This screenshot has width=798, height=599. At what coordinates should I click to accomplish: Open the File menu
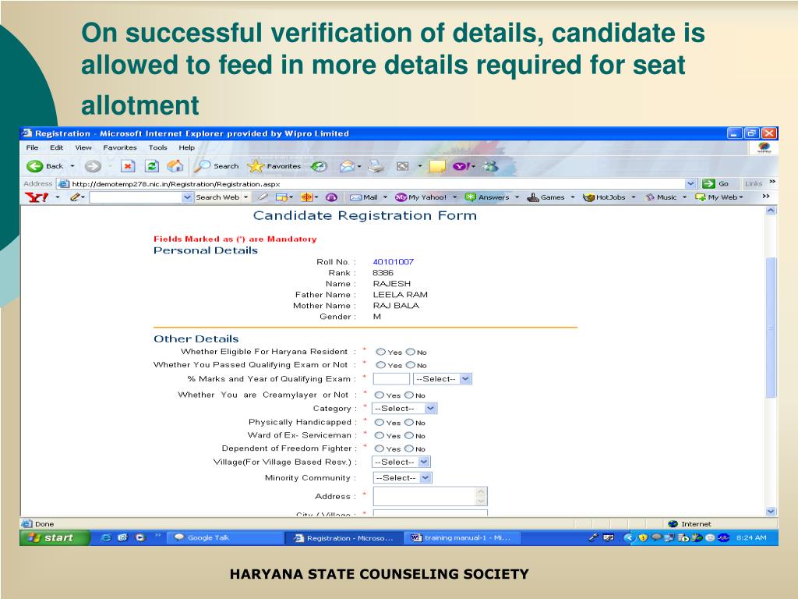pos(32,147)
